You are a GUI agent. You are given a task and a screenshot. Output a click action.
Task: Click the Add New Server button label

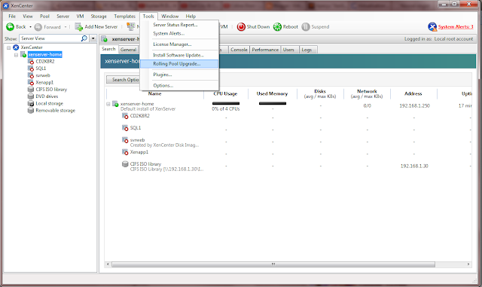[x=101, y=27]
